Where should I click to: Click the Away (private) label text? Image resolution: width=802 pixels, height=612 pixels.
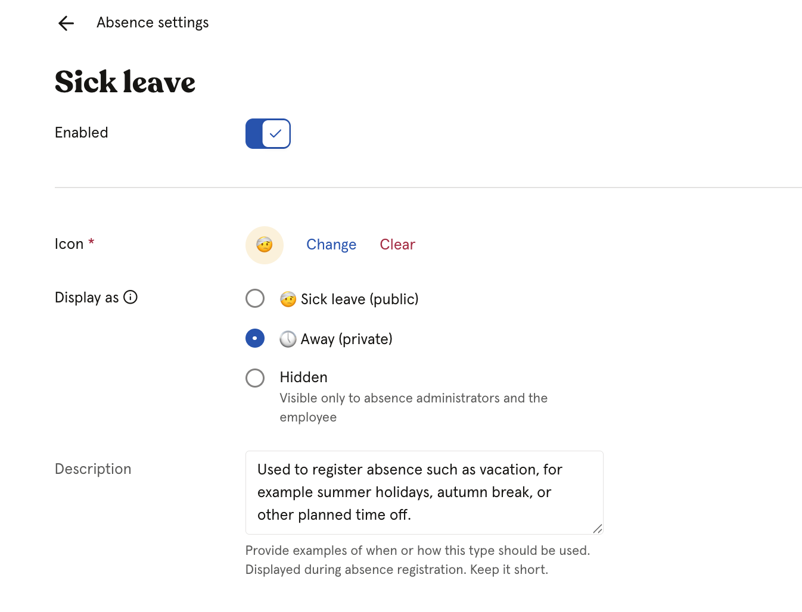(x=347, y=339)
